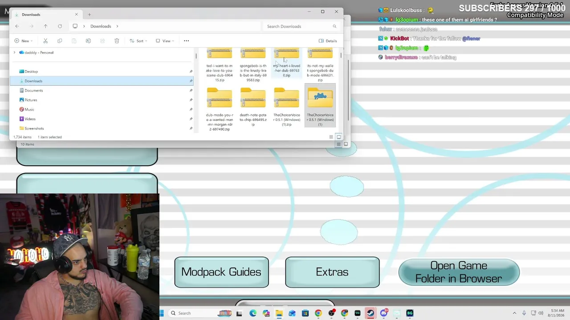Open the PC location icon in address bar
Image resolution: width=570 pixels, height=320 pixels.
point(75,26)
